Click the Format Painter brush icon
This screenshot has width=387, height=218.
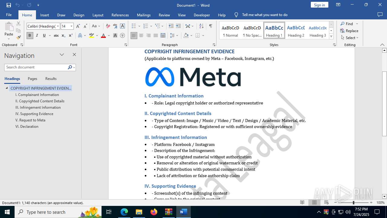[x=18, y=38]
